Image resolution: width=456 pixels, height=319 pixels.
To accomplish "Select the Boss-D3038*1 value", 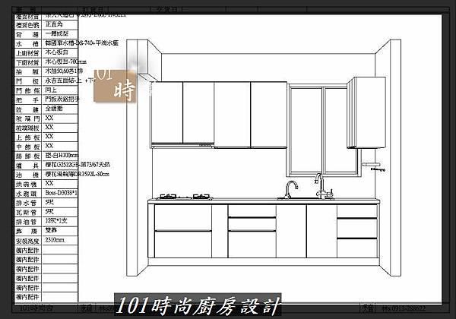I will (x=62, y=193).
